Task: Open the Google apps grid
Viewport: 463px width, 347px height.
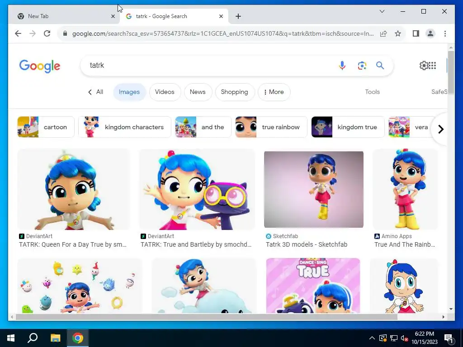Action: click(x=433, y=65)
